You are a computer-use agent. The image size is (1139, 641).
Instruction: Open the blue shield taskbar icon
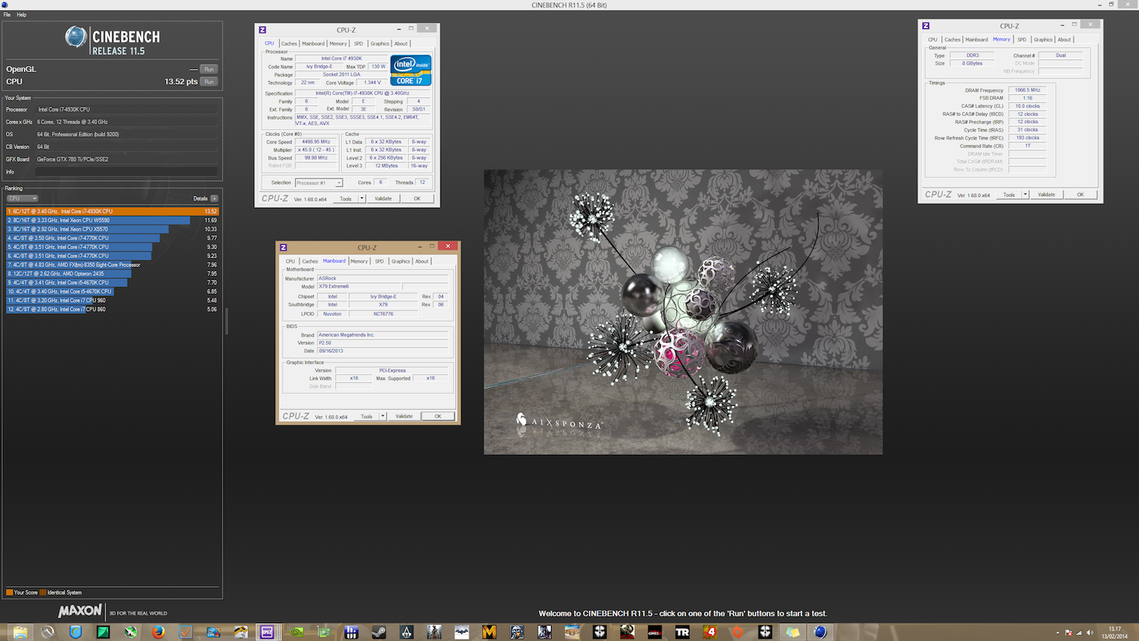pos(75,632)
